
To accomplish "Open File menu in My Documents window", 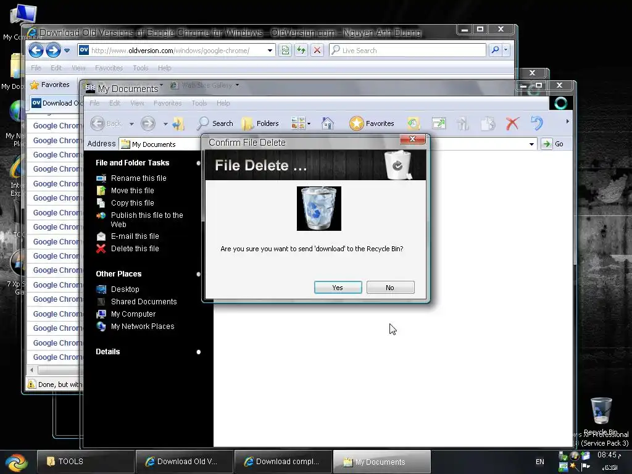I will pos(94,103).
